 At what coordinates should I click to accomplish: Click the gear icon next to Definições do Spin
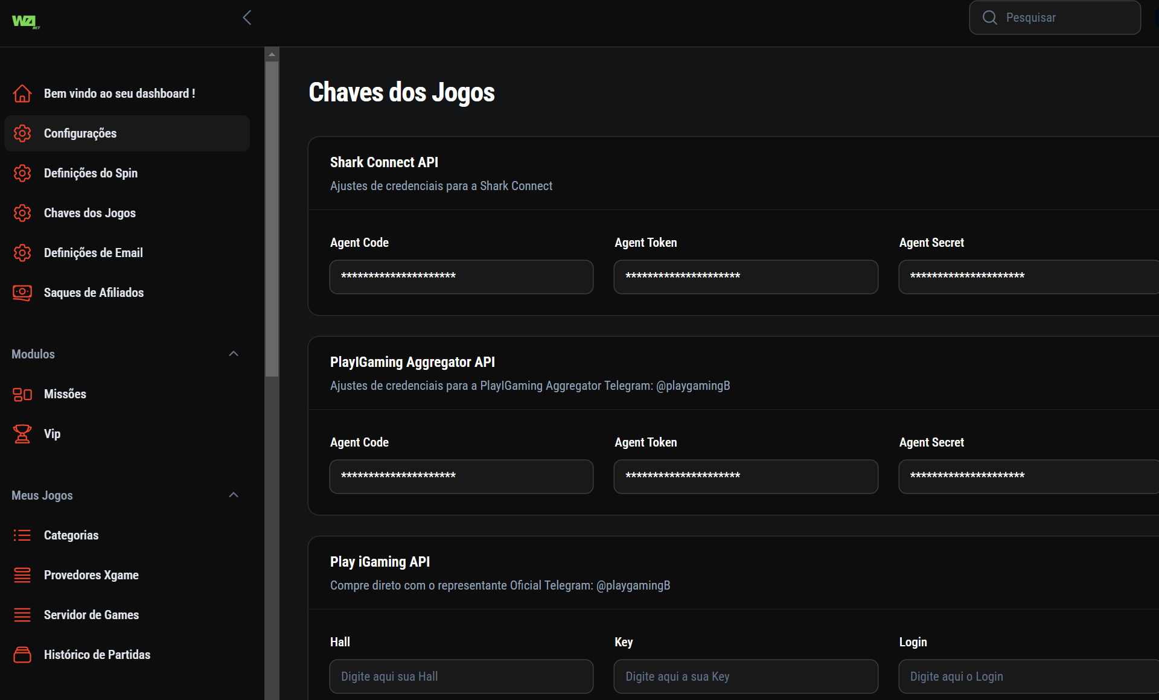pos(22,173)
